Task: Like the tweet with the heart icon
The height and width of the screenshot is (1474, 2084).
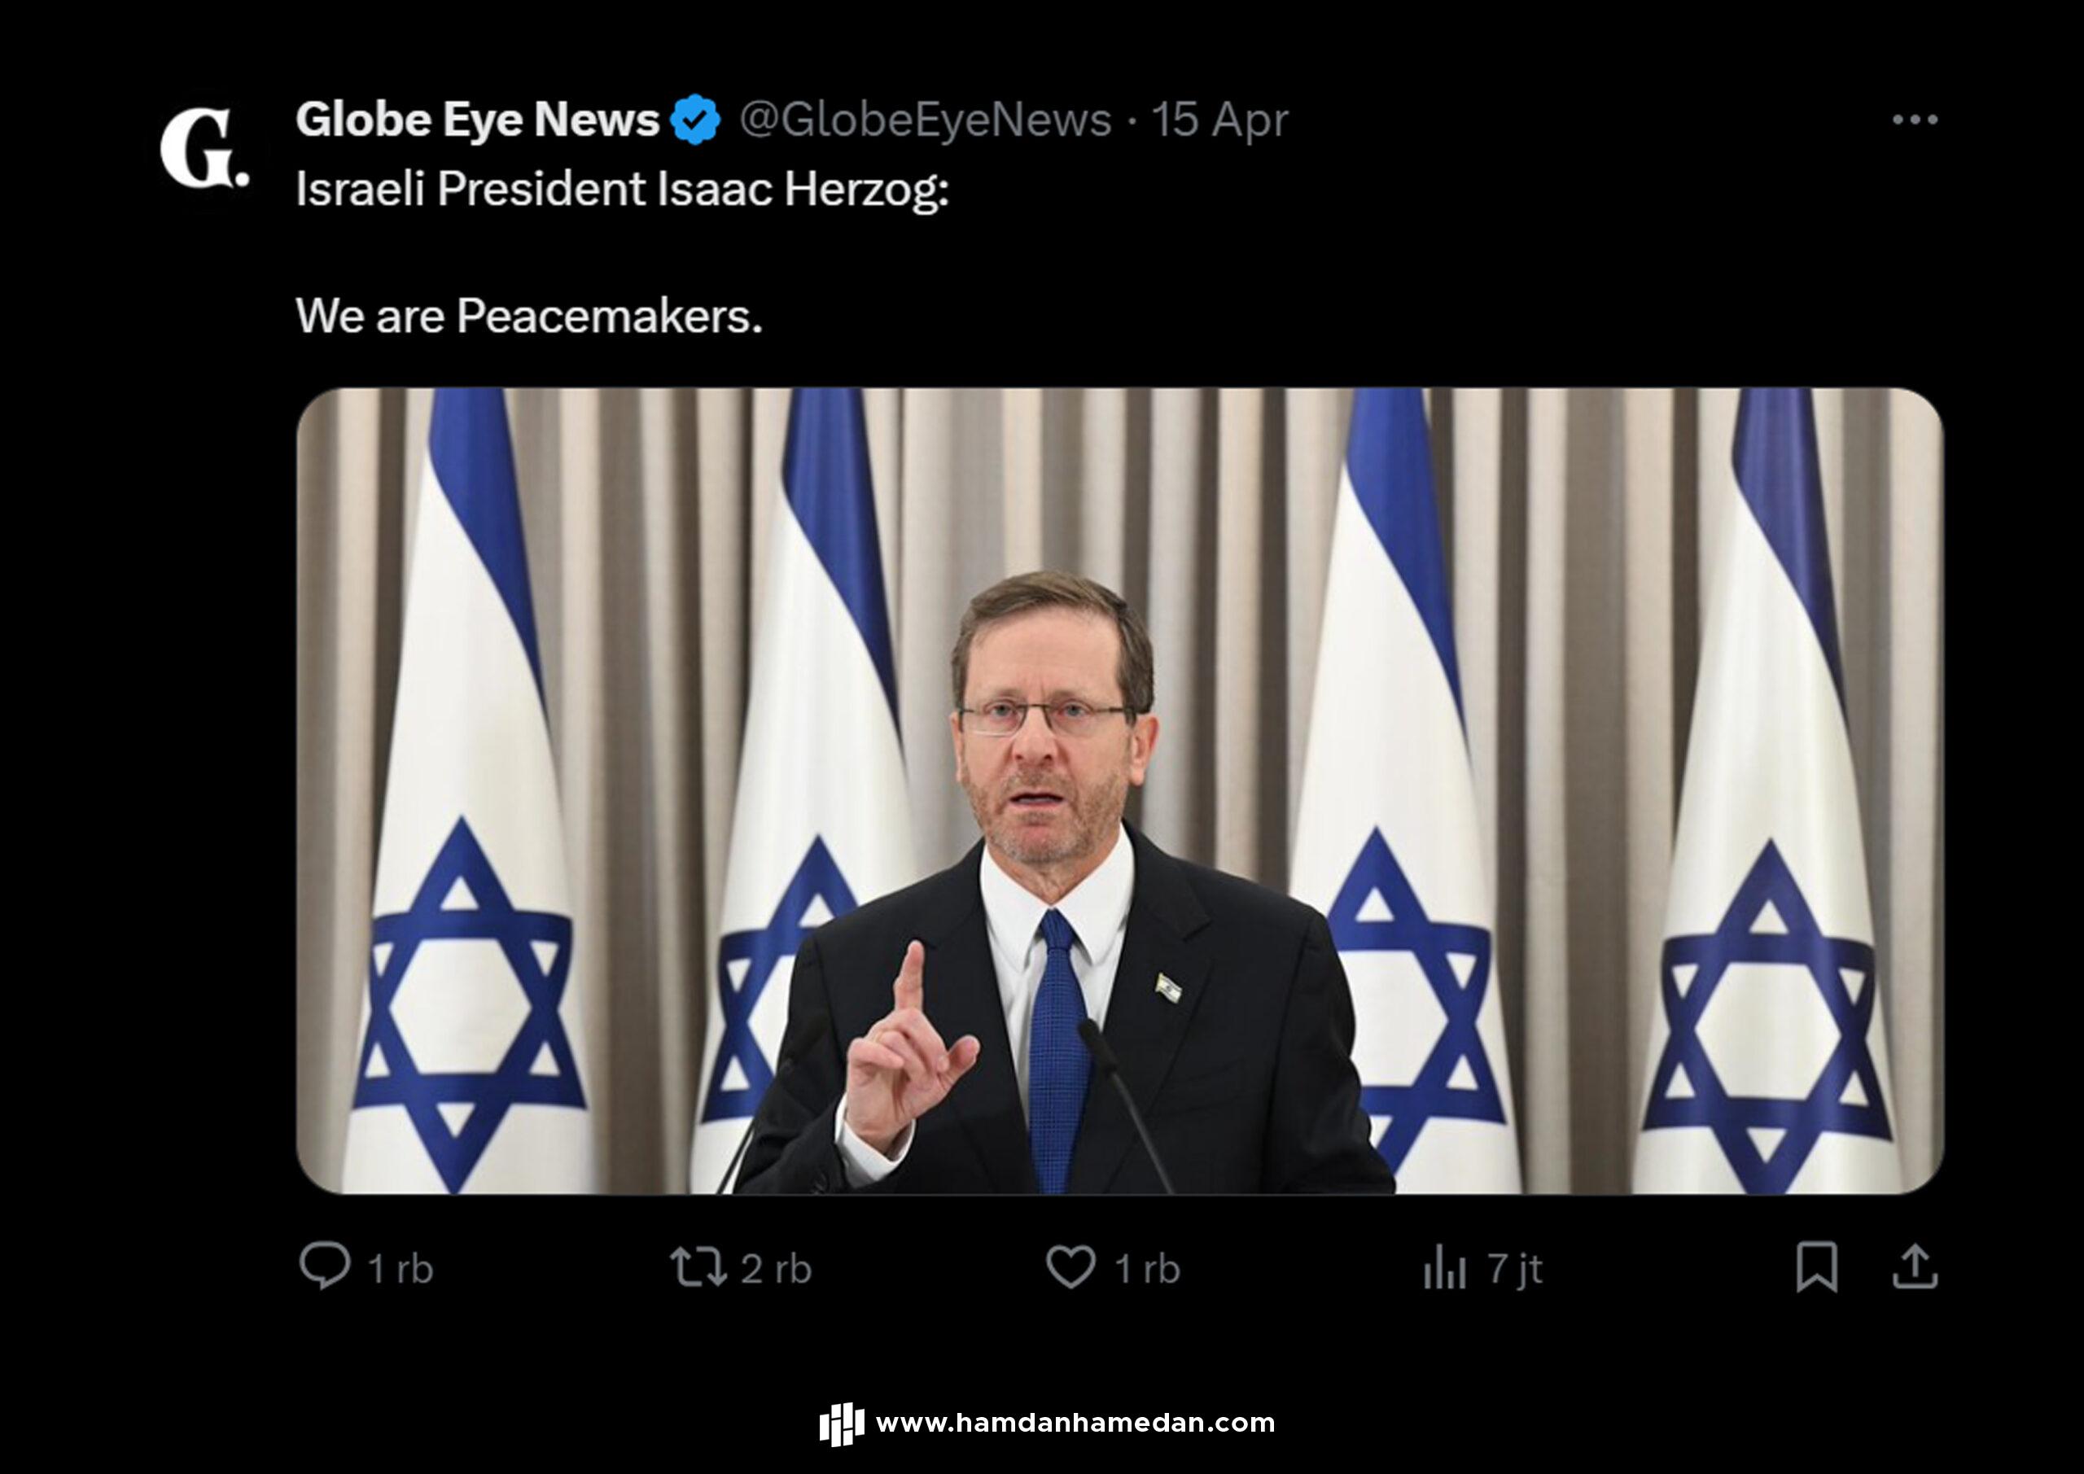Action: coord(1071,1267)
